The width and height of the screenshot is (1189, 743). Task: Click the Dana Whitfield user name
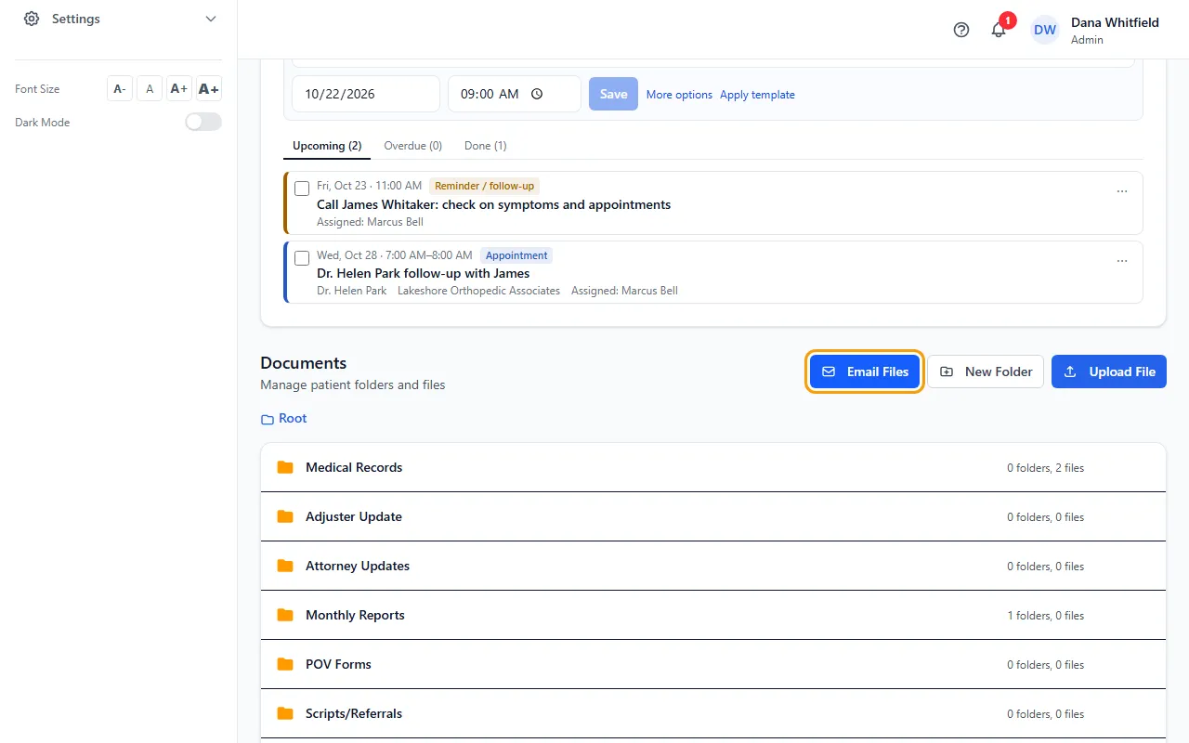1115,22
